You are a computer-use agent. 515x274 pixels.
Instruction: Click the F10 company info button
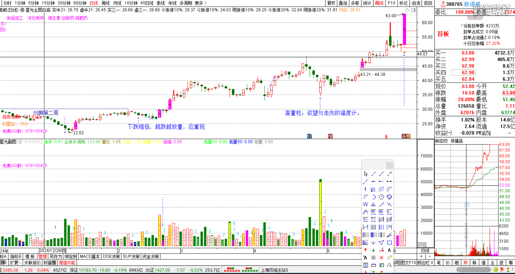(391, 3)
